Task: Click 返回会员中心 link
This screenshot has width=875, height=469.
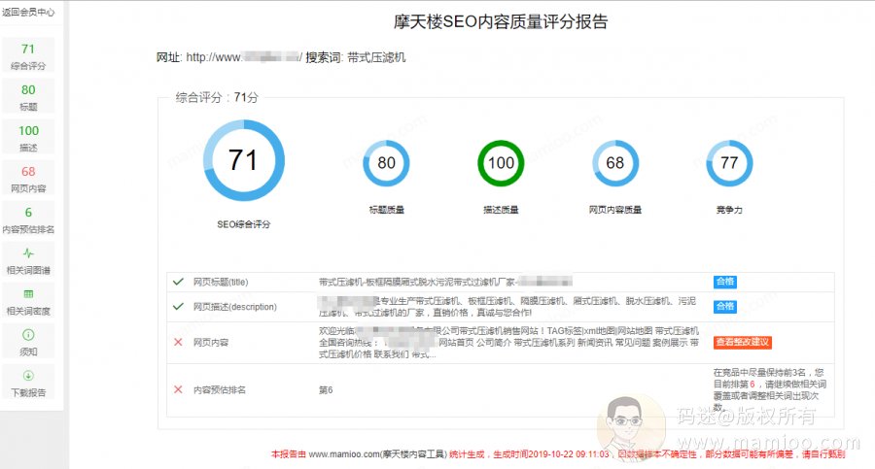Action: [28, 13]
